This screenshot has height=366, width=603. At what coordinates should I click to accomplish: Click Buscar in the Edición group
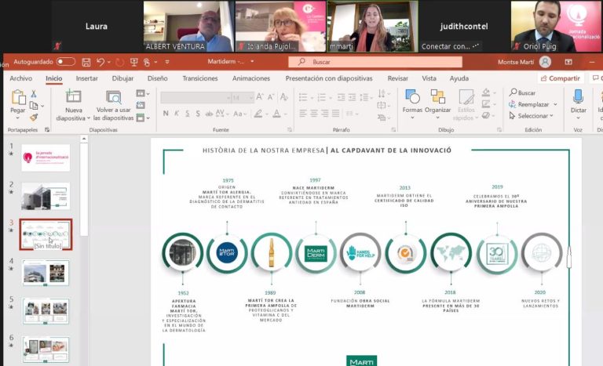pos(522,92)
